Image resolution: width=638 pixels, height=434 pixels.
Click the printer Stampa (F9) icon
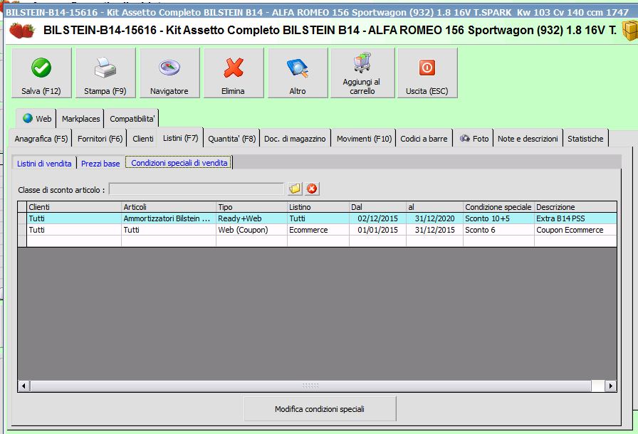click(x=105, y=68)
